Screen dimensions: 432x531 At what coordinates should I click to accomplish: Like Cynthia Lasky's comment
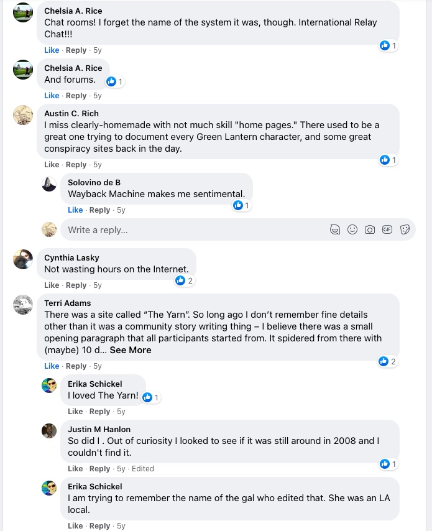tap(52, 285)
